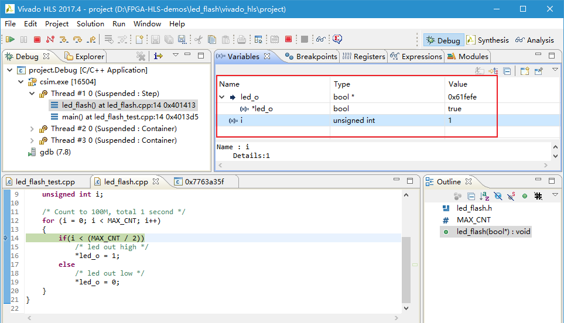Open the Solution menu
This screenshot has height=323, width=564.
pyautogui.click(x=90, y=24)
